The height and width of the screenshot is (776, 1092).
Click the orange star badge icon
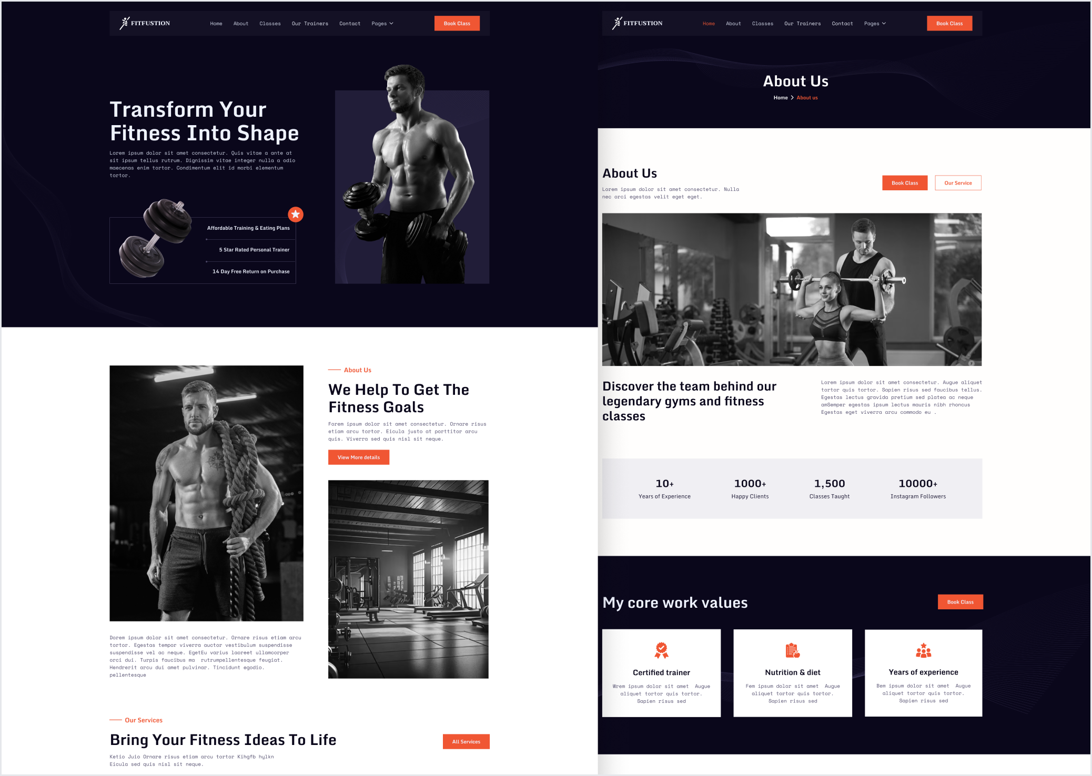296,214
